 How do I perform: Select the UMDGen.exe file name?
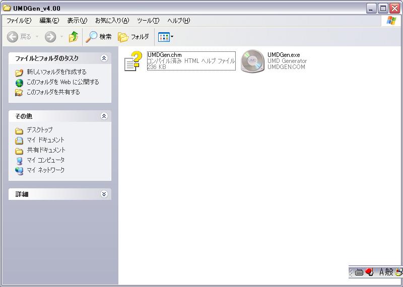point(284,55)
